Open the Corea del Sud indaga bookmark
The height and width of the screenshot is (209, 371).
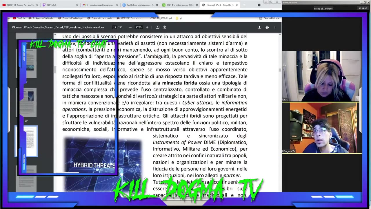pyautogui.click(x=71, y=18)
